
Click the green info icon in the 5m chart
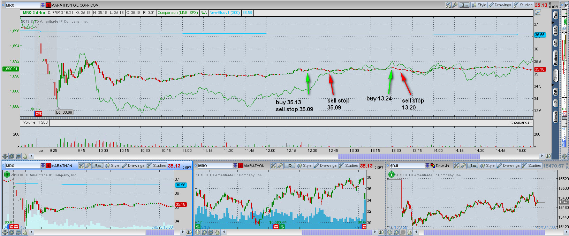[x=6, y=174]
